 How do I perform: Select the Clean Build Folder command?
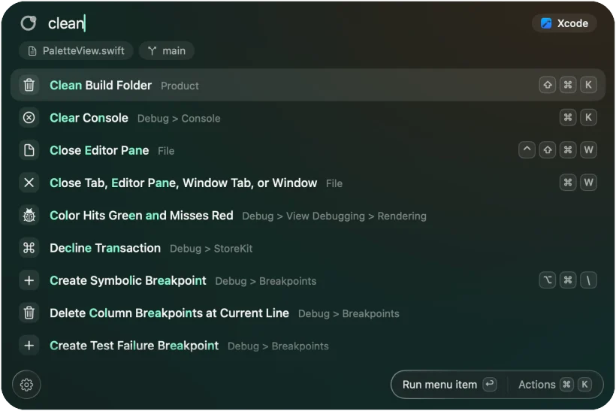[307, 85]
